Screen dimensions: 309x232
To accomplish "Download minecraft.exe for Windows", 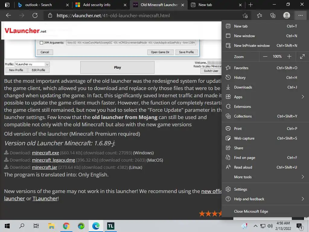I will click(x=46, y=153).
